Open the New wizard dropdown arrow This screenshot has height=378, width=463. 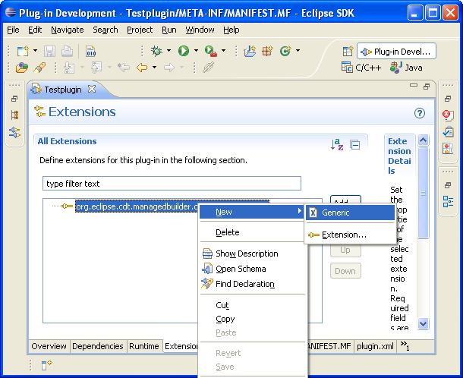35,51
